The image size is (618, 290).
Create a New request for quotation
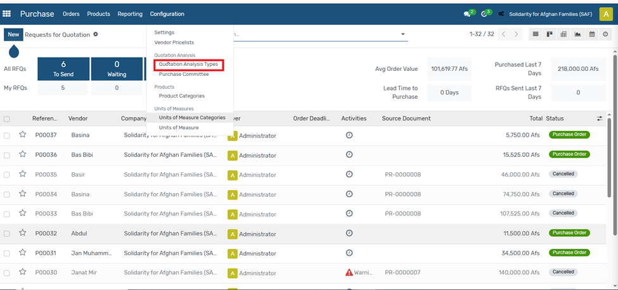13,35
